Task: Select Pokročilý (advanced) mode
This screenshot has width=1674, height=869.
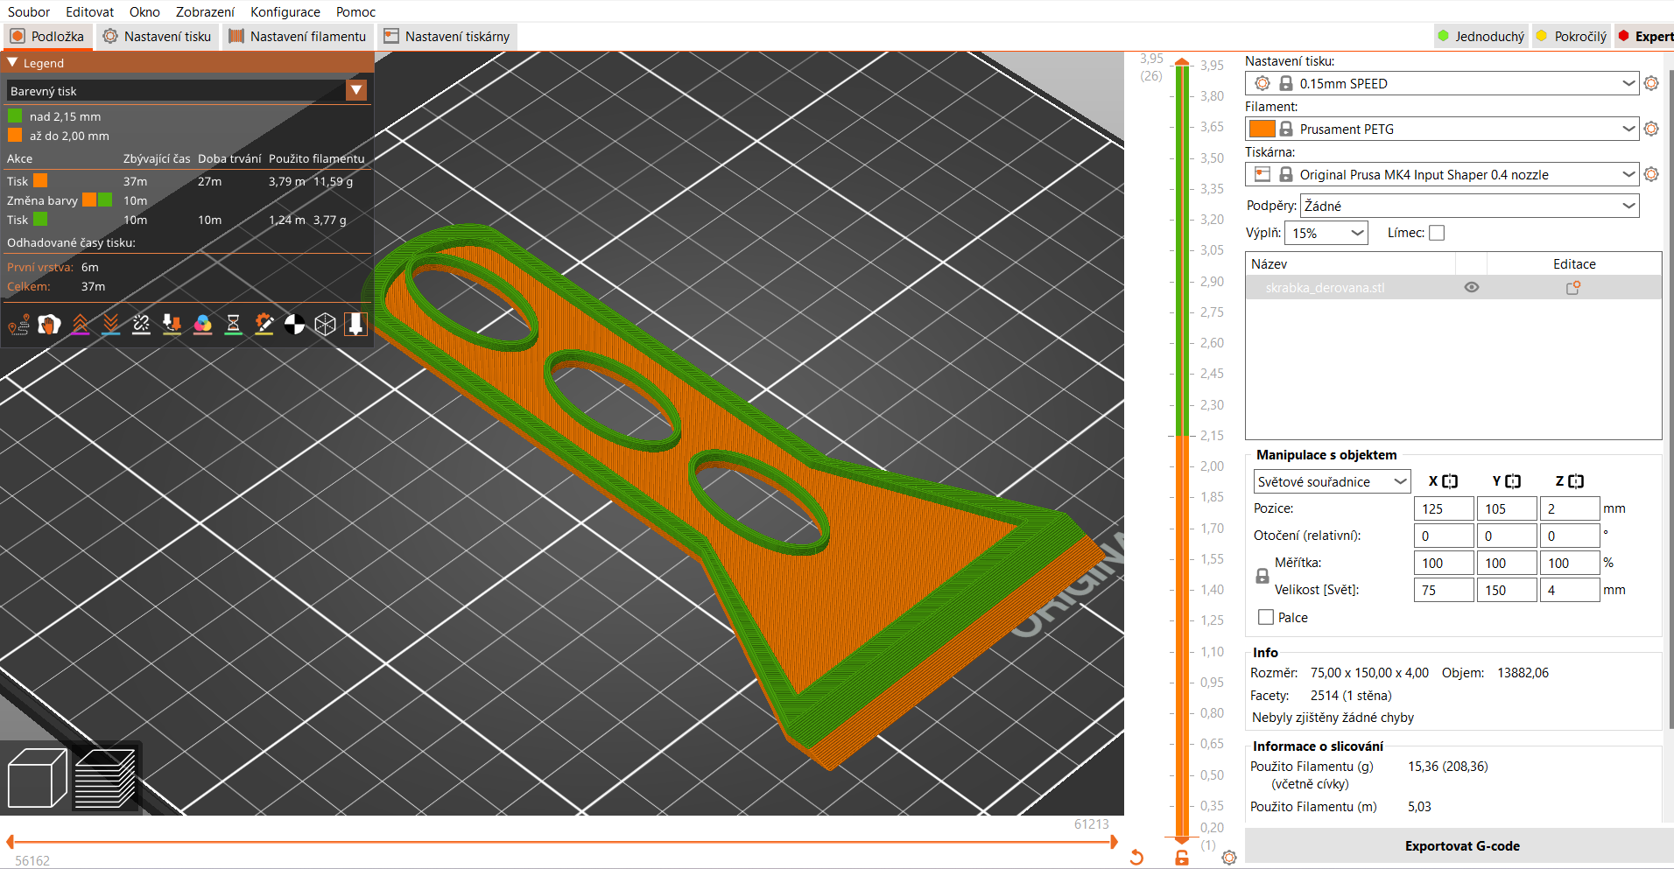Action: pyautogui.click(x=1572, y=36)
